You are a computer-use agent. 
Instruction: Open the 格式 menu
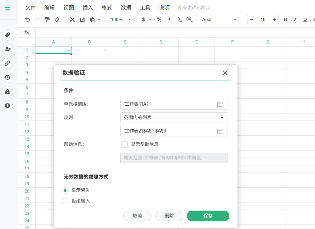107,7
